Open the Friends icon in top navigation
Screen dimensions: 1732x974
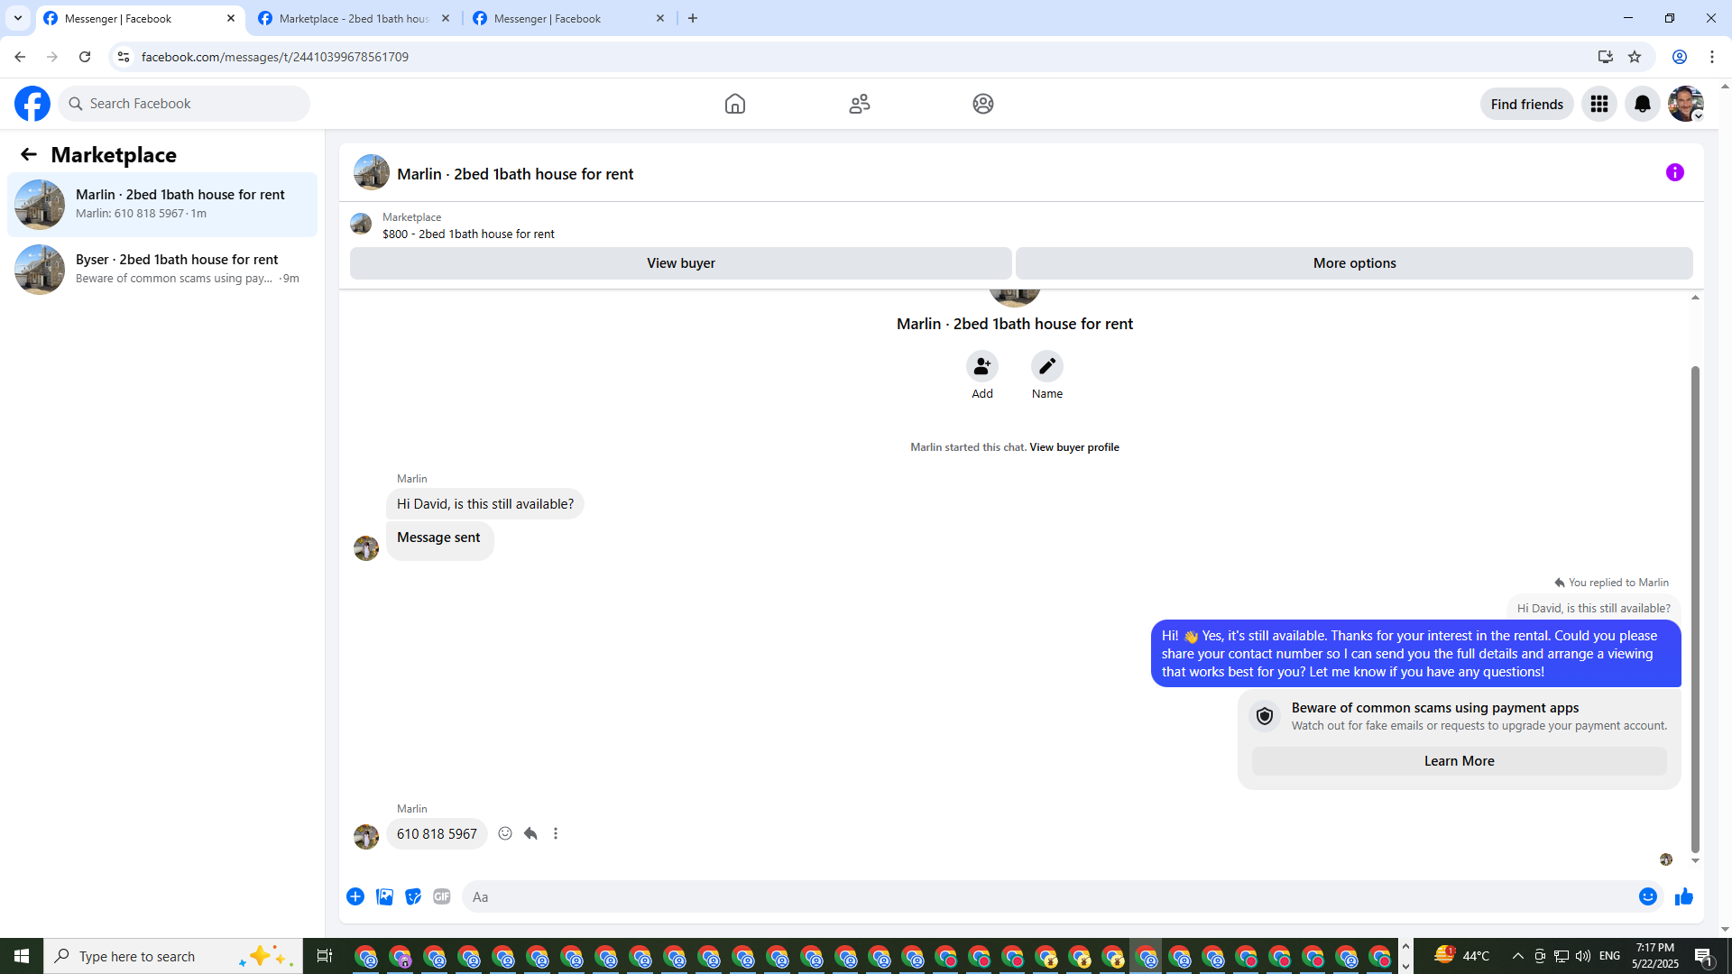tap(860, 104)
